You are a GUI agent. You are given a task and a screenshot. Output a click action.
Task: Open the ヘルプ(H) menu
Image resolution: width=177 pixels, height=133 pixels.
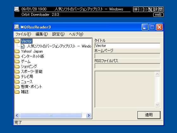[76, 34]
